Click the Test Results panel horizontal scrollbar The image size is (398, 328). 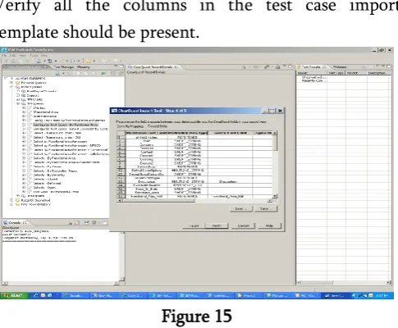(343, 283)
